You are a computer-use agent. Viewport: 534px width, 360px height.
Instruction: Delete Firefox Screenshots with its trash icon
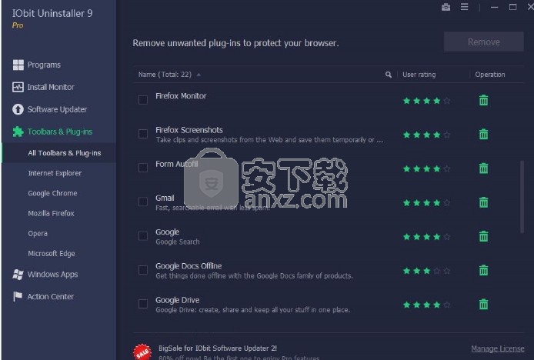click(483, 134)
